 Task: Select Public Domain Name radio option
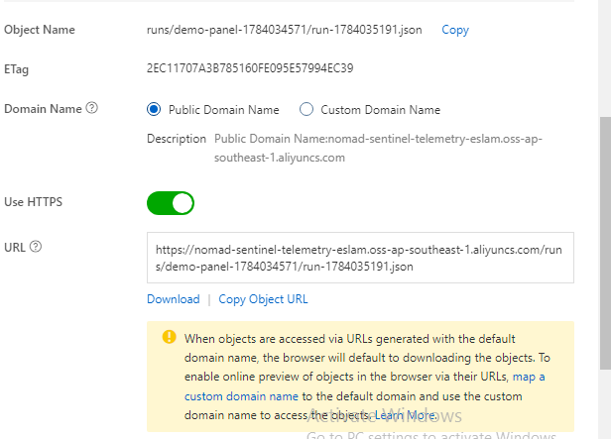point(154,109)
